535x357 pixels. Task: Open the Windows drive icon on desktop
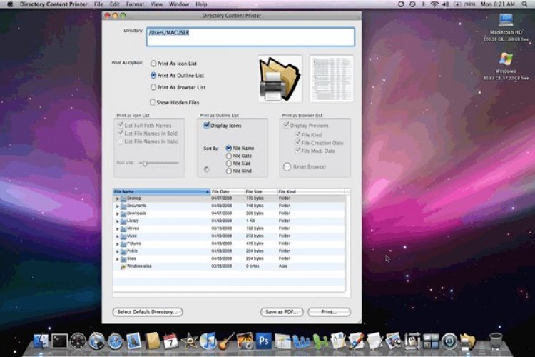[x=506, y=59]
